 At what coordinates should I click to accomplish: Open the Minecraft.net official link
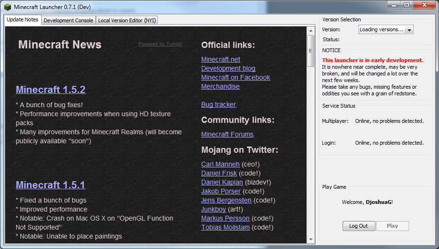point(221,59)
